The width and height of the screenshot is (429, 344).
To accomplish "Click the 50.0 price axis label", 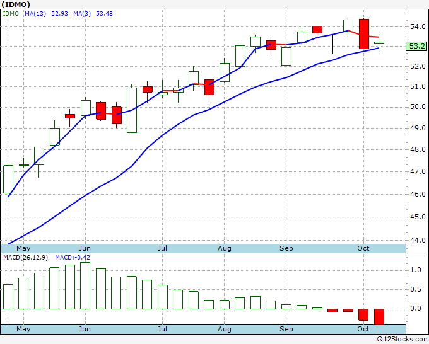I will coord(418,107).
